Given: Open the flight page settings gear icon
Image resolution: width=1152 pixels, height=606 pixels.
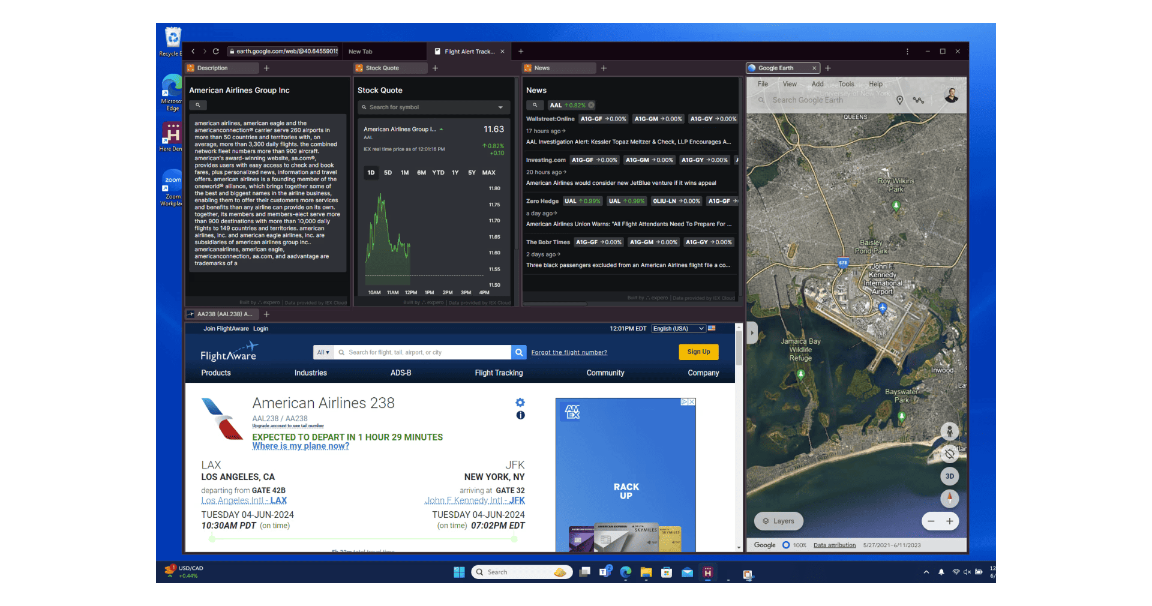Looking at the screenshot, I should click(520, 403).
